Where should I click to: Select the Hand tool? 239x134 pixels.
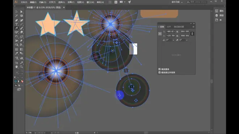16,66
